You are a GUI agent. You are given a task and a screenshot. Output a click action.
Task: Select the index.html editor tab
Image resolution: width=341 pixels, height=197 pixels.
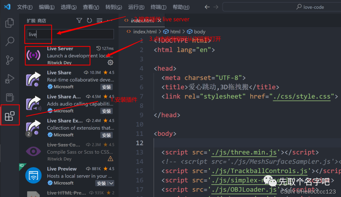click(142, 20)
